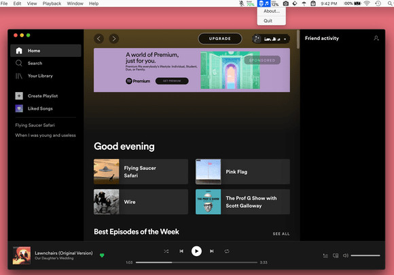Unlike Lawnchairs with the green heart
This screenshot has width=394, height=275.
coord(102,255)
